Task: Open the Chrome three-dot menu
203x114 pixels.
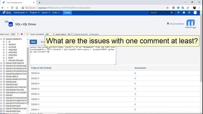Action: coord(199,8)
